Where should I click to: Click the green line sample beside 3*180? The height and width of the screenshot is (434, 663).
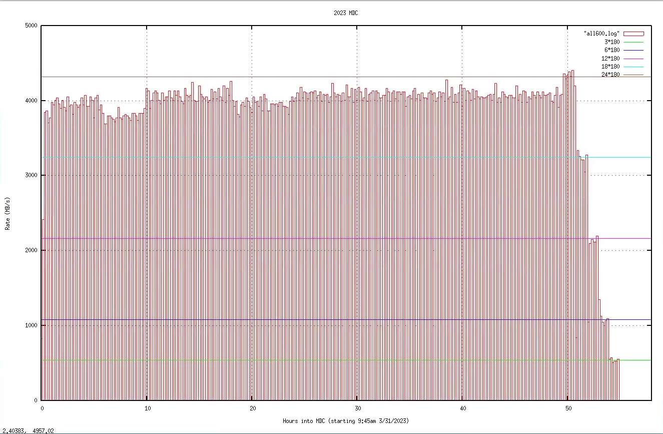pos(633,42)
